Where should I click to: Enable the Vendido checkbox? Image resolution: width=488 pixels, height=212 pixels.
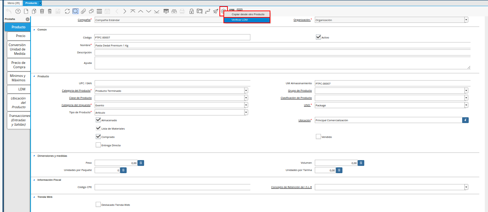coord(318,136)
